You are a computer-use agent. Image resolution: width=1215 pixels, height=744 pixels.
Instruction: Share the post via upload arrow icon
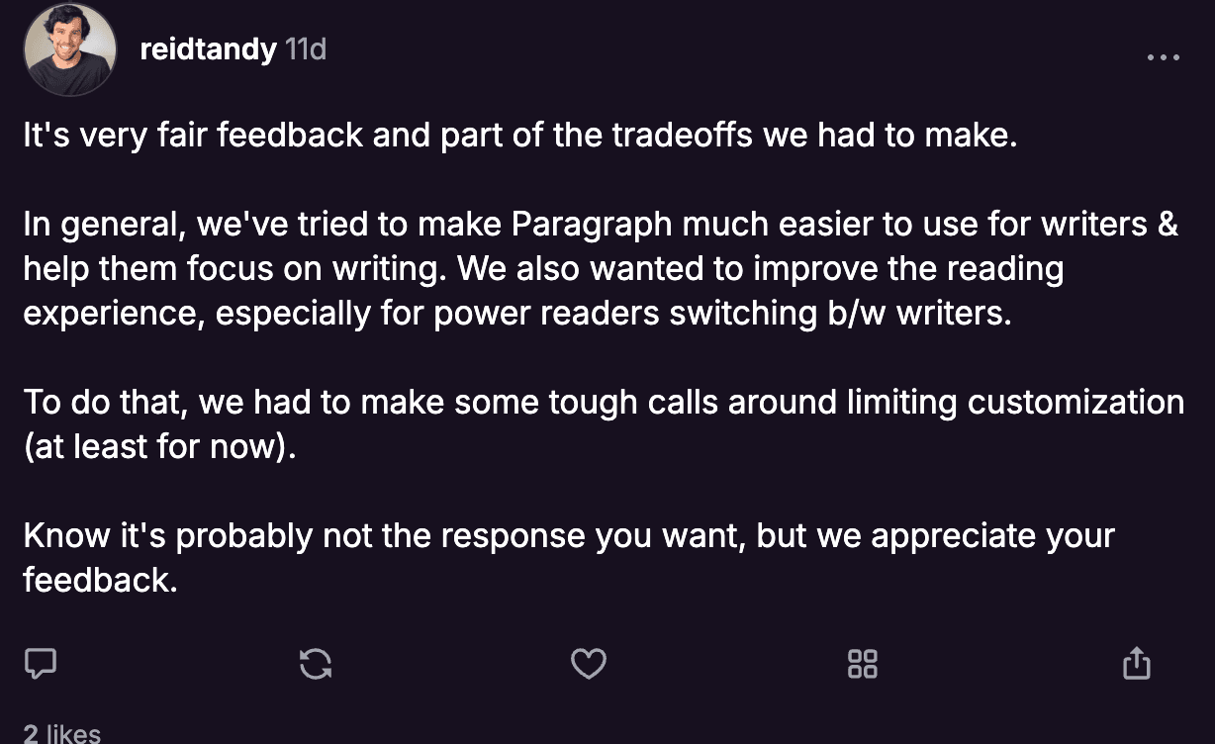point(1137,664)
